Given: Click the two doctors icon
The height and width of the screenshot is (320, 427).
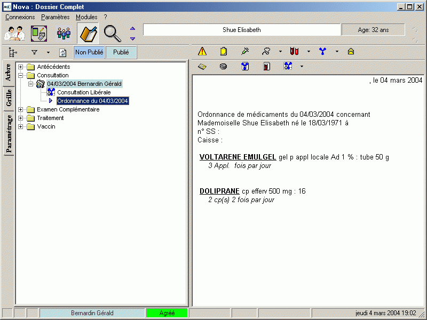Looking at the screenshot, I should click(15, 34).
